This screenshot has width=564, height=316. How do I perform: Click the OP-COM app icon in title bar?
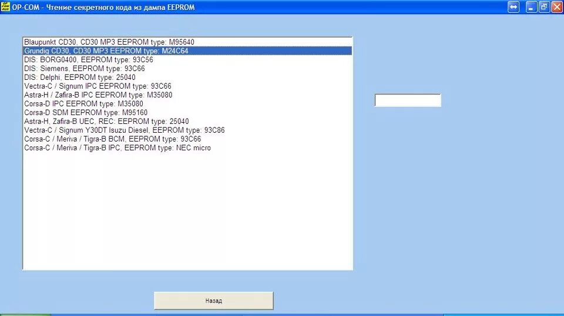click(5, 7)
